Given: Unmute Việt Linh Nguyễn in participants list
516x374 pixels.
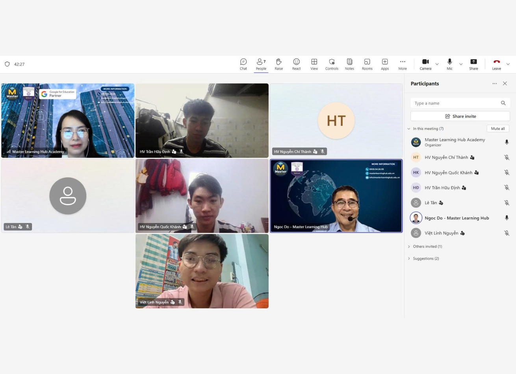Looking at the screenshot, I should (507, 233).
